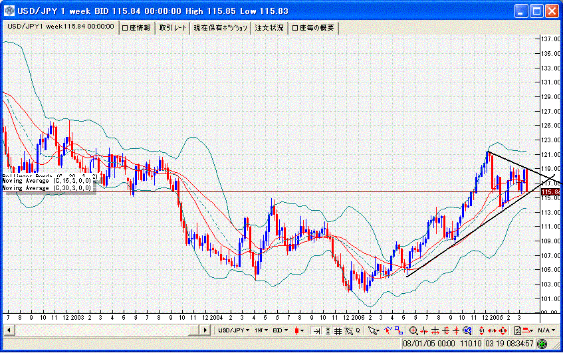Open the 取引レート tab
The width and height of the screenshot is (563, 353).
click(x=173, y=28)
